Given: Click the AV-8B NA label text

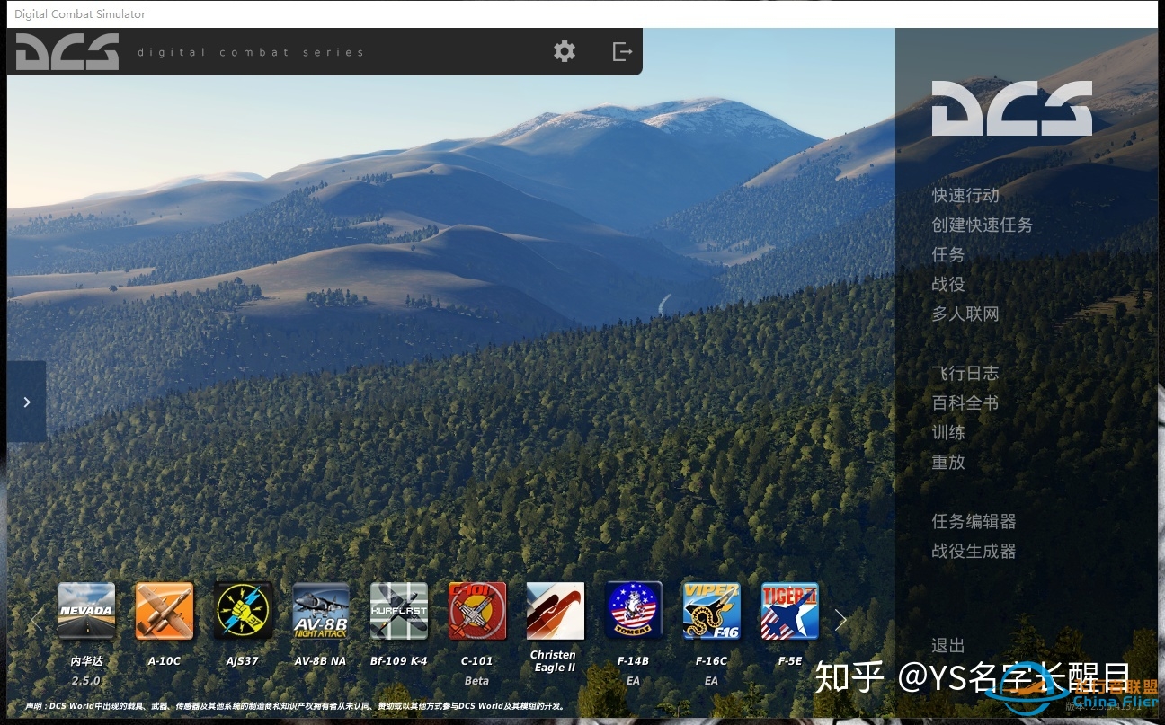Looking at the screenshot, I should (x=320, y=661).
